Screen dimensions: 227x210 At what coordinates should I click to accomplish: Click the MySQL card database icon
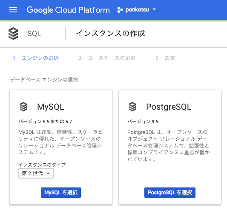pyautogui.click(x=23, y=107)
